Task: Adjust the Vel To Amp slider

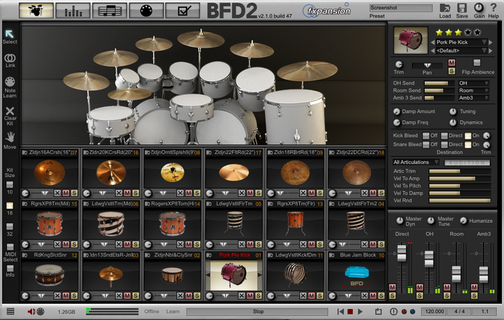Action: (x=459, y=178)
